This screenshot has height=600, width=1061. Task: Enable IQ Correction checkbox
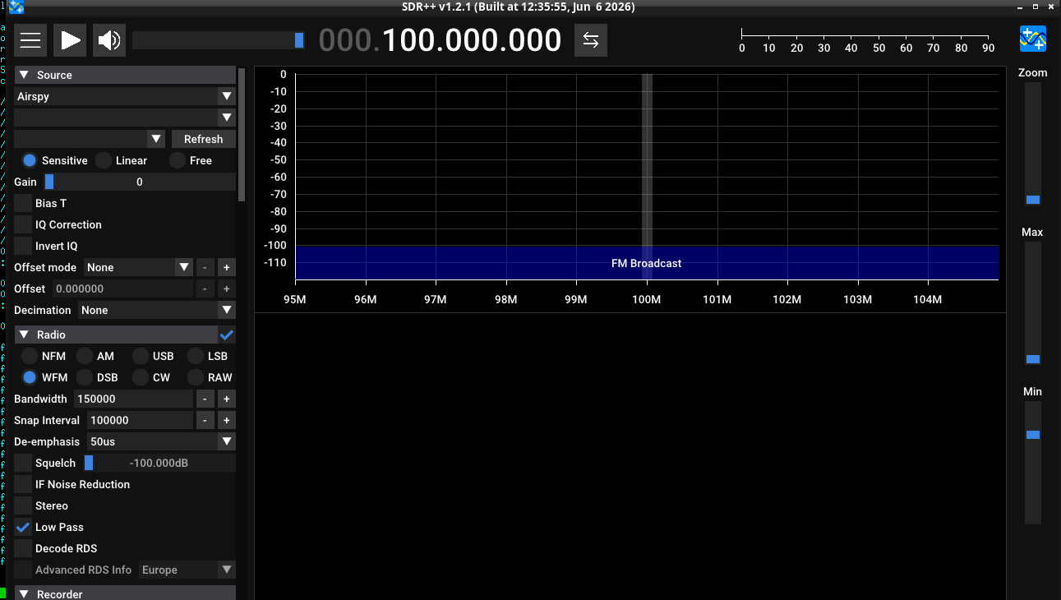(x=23, y=224)
